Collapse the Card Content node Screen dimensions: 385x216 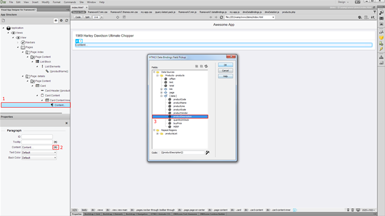(x=37, y=95)
